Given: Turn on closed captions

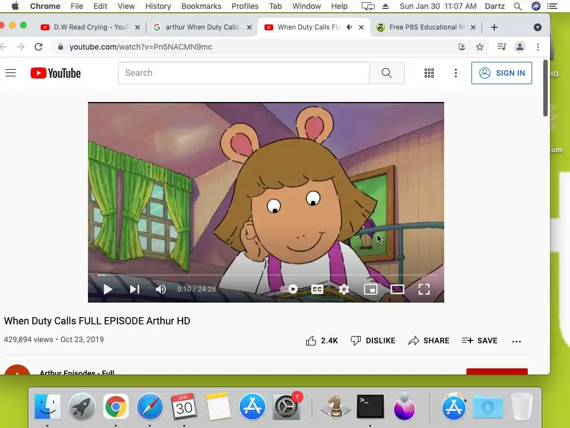Looking at the screenshot, I should pos(317,289).
